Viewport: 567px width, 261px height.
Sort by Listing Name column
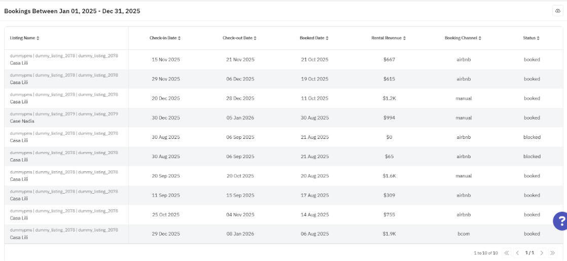coord(25,38)
